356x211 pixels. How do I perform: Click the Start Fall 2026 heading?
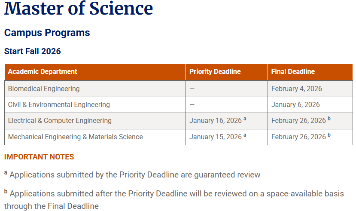pyautogui.click(x=33, y=52)
